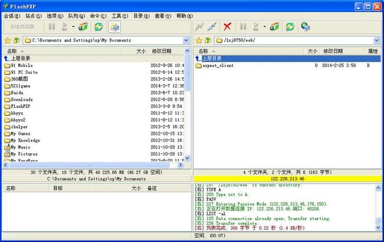Click the connect lightning icon in right pane
The height and width of the screenshot is (242, 384).
tap(199, 27)
